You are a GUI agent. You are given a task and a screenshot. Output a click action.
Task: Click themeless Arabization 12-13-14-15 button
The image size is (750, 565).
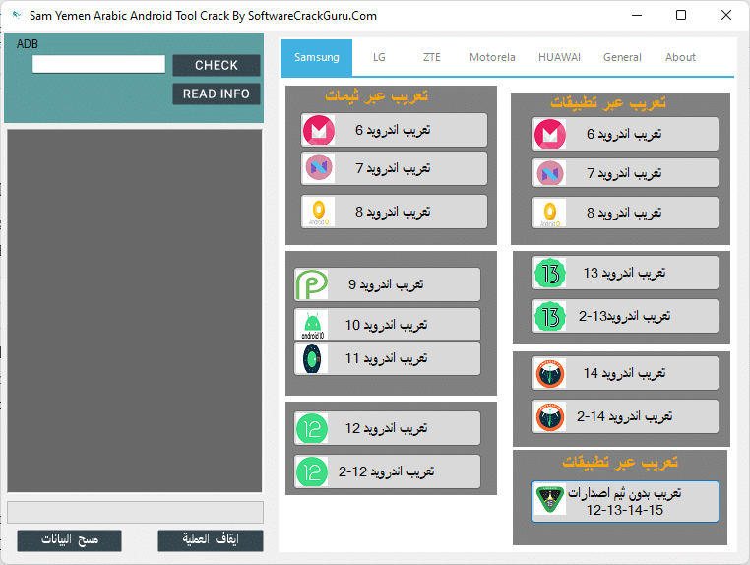click(x=625, y=501)
